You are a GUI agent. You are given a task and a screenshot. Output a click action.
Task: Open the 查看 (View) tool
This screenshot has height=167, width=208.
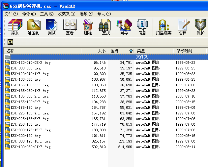[x=70, y=27]
